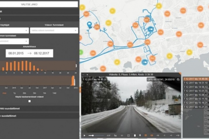Click the orange camera icon in video controls

tap(152, 135)
